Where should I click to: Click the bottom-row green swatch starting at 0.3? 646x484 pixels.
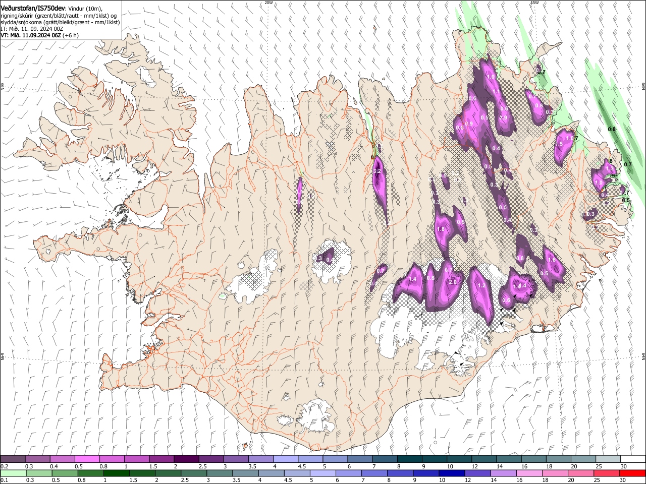pos(39,473)
